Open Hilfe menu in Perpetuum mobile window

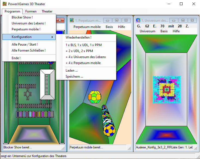(121, 27)
